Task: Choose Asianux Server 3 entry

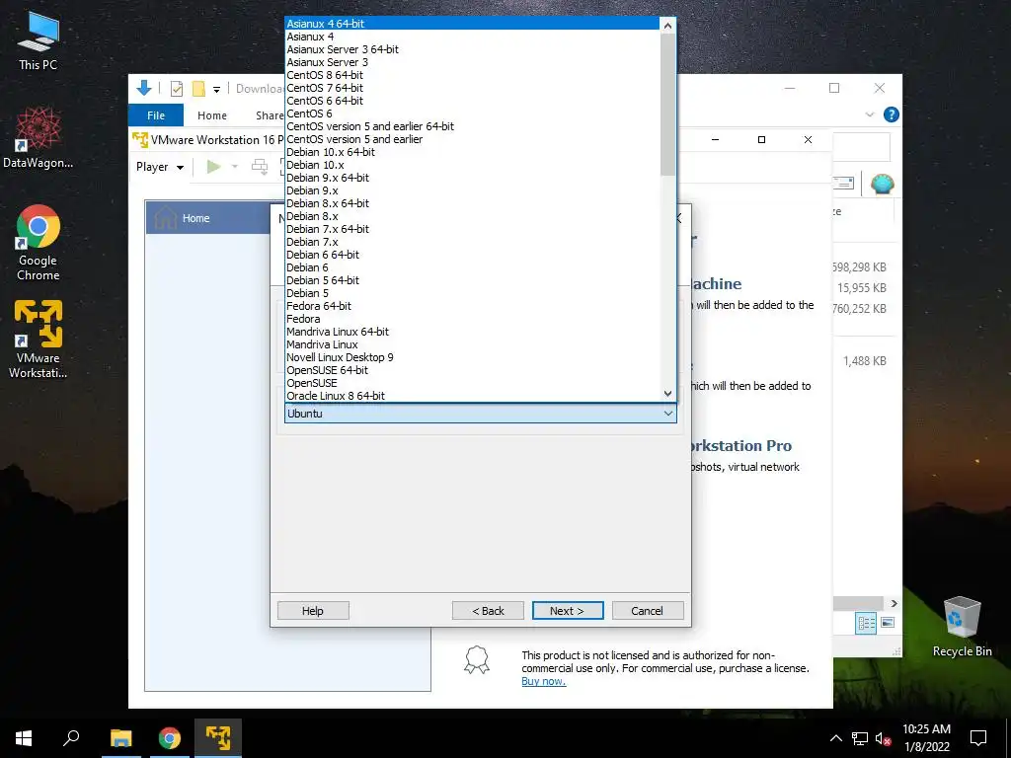Action: coord(472,62)
